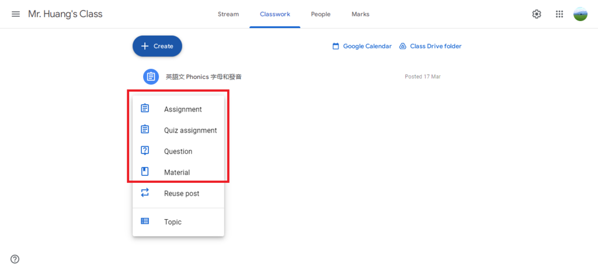Click the Class Drive folder icon

(402, 46)
